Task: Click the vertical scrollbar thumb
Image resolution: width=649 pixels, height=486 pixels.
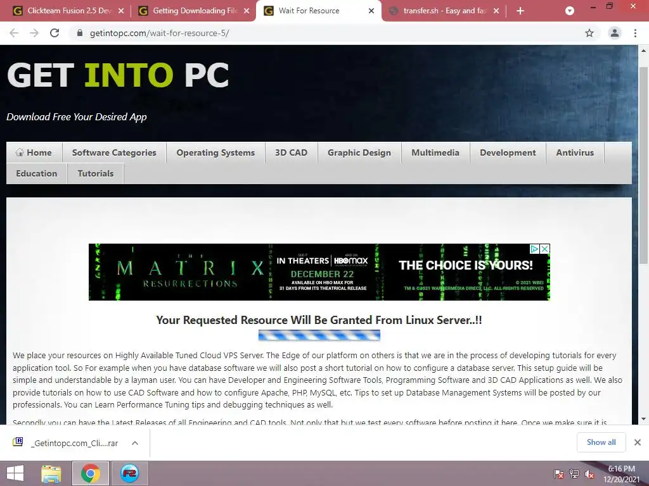Action: 643,165
